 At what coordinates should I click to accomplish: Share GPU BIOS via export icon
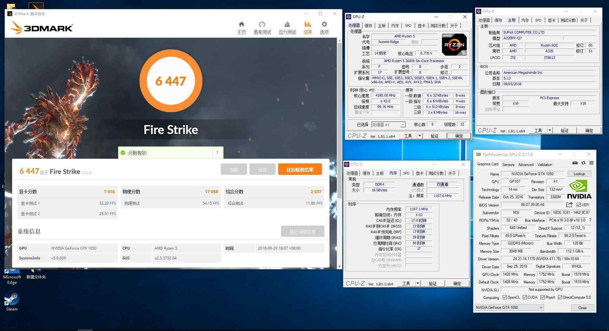point(570,205)
